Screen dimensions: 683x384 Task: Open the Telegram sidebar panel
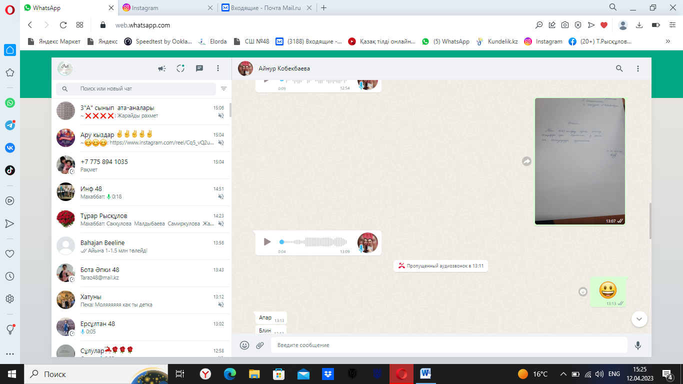(10, 125)
